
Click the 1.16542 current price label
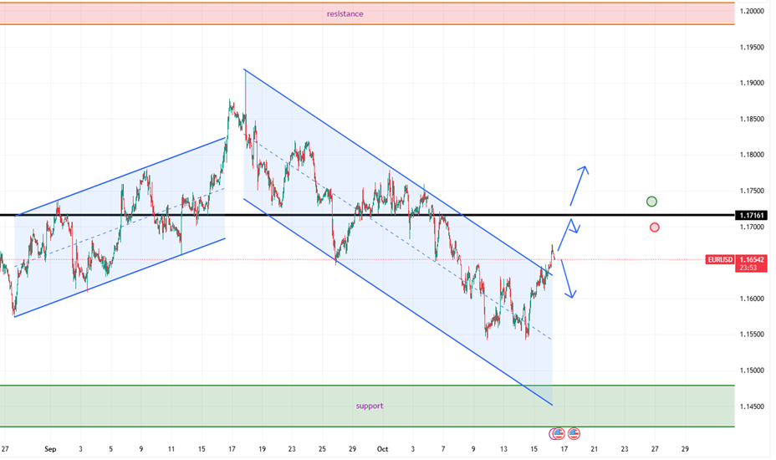753,259
